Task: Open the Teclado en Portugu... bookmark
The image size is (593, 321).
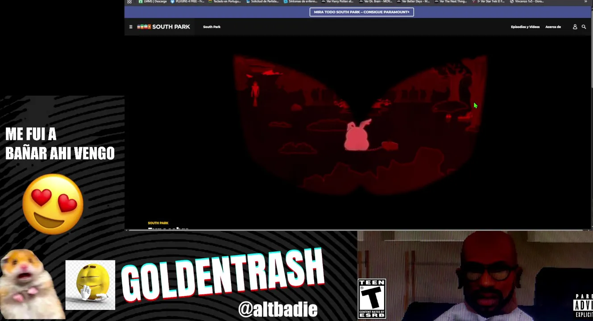Action: click(224, 2)
